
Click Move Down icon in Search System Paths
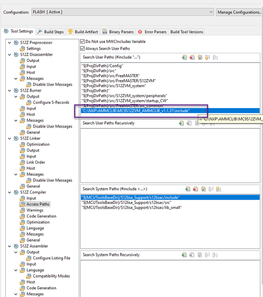tap(218, 189)
